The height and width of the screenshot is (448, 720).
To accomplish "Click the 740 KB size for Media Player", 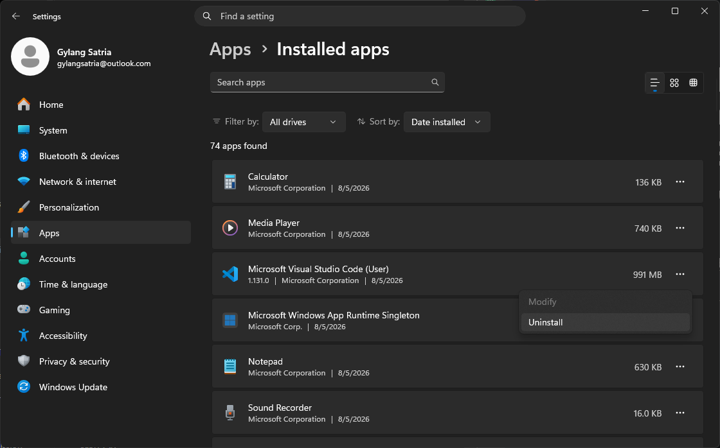I will [x=648, y=228].
